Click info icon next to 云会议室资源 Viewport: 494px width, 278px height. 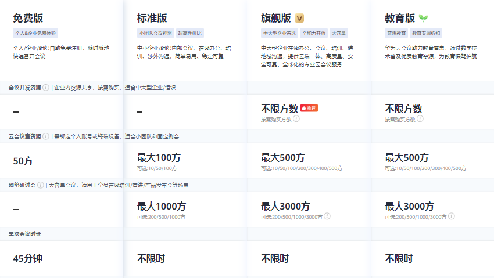point(46,136)
